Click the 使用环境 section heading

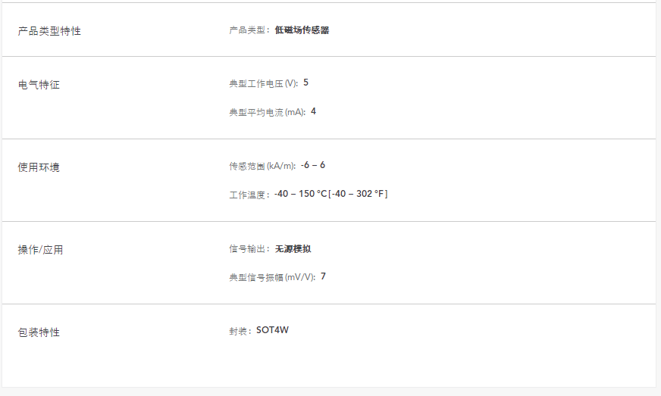click(x=39, y=167)
